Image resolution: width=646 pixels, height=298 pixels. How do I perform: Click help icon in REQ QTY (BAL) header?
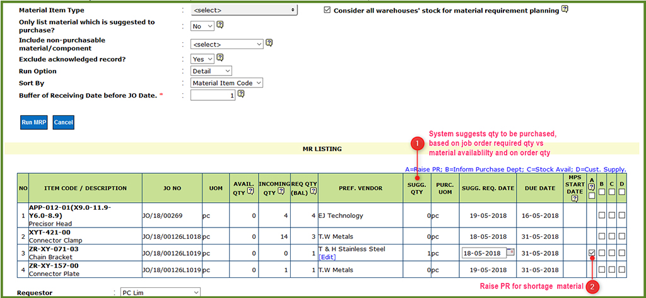pos(314,191)
